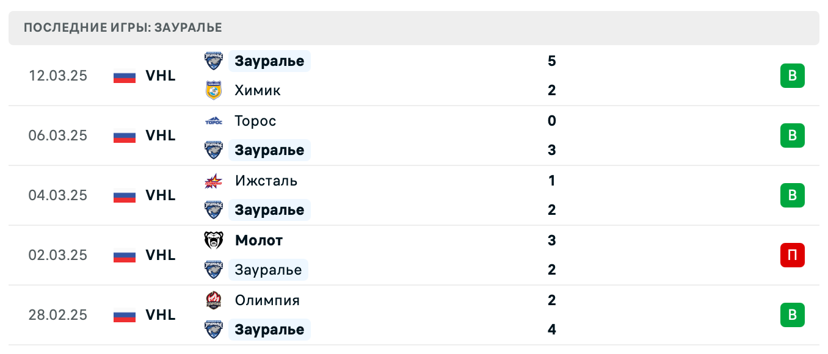
Task: Click the Russian flag next to 12.03.25
Action: (123, 76)
